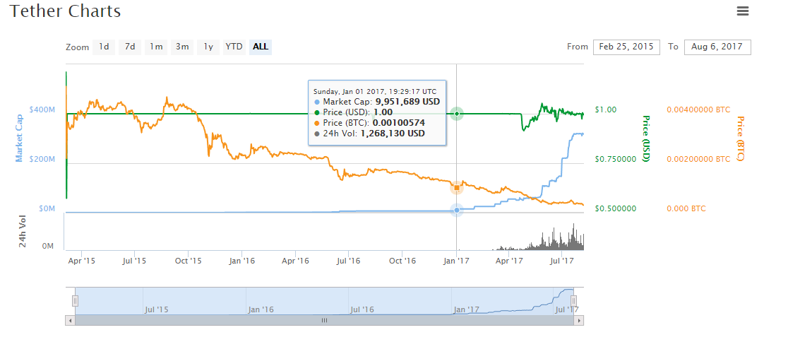Set zoom range to 3m
Image resolution: width=788 pixels, height=337 pixels.
coord(182,47)
